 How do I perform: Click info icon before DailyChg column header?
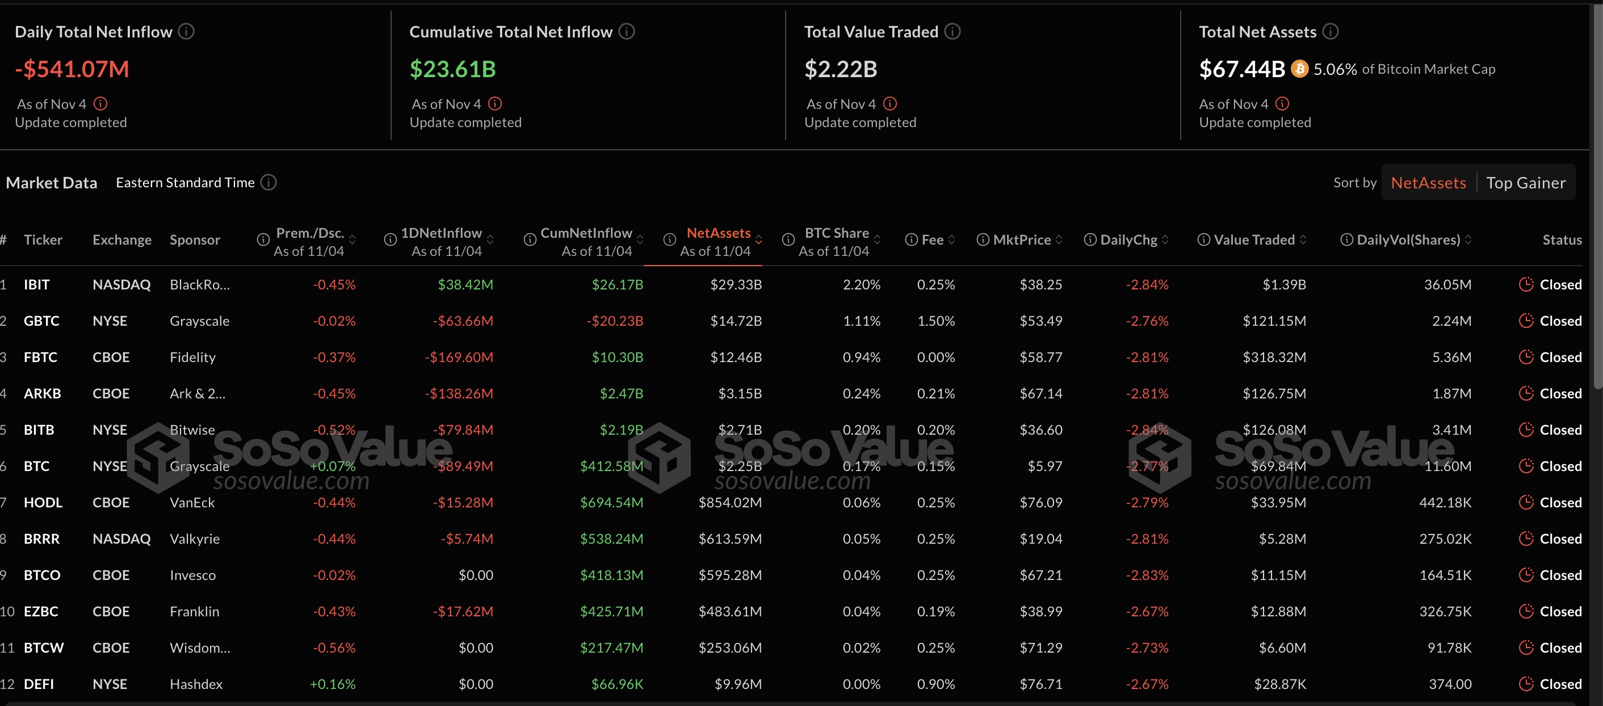click(1090, 239)
